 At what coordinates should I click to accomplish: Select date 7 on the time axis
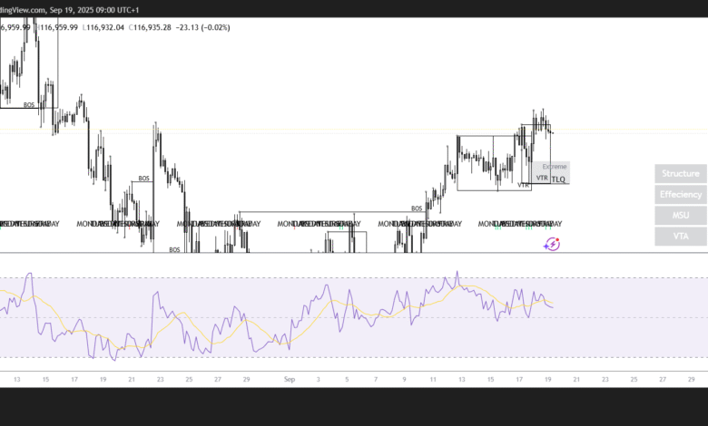point(376,380)
